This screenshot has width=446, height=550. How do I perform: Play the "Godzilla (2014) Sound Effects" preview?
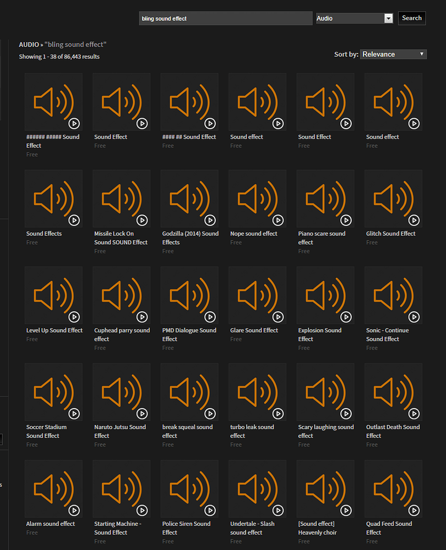tap(210, 220)
